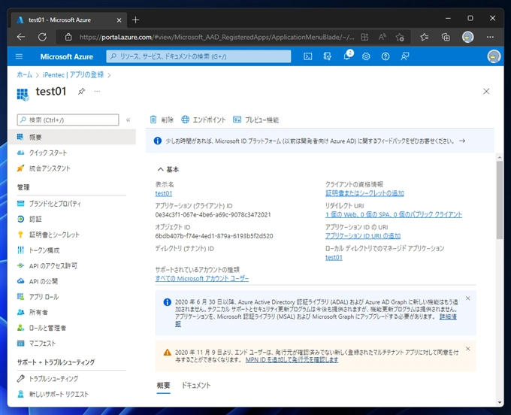Dismiss the ADAL info notice
Viewport: 511px width, 415px height.
coord(467,298)
